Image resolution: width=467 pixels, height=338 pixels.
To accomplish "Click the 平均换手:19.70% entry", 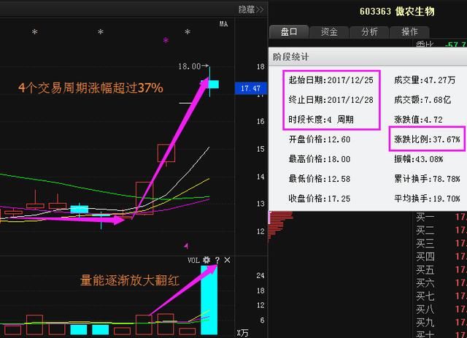I will click(x=427, y=199).
